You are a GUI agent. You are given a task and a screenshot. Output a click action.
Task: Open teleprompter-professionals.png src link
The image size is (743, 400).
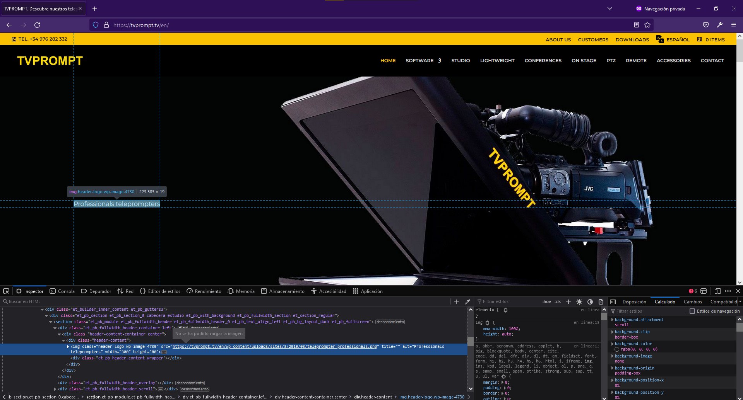pos(275,346)
